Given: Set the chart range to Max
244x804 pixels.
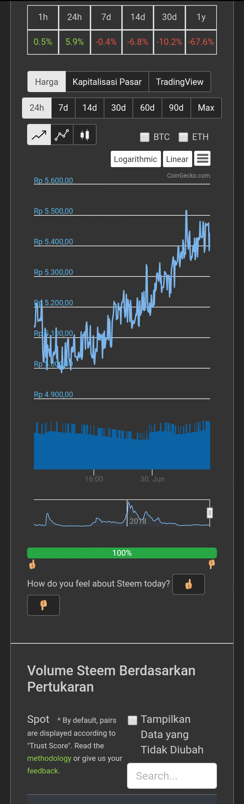Looking at the screenshot, I should [206, 108].
